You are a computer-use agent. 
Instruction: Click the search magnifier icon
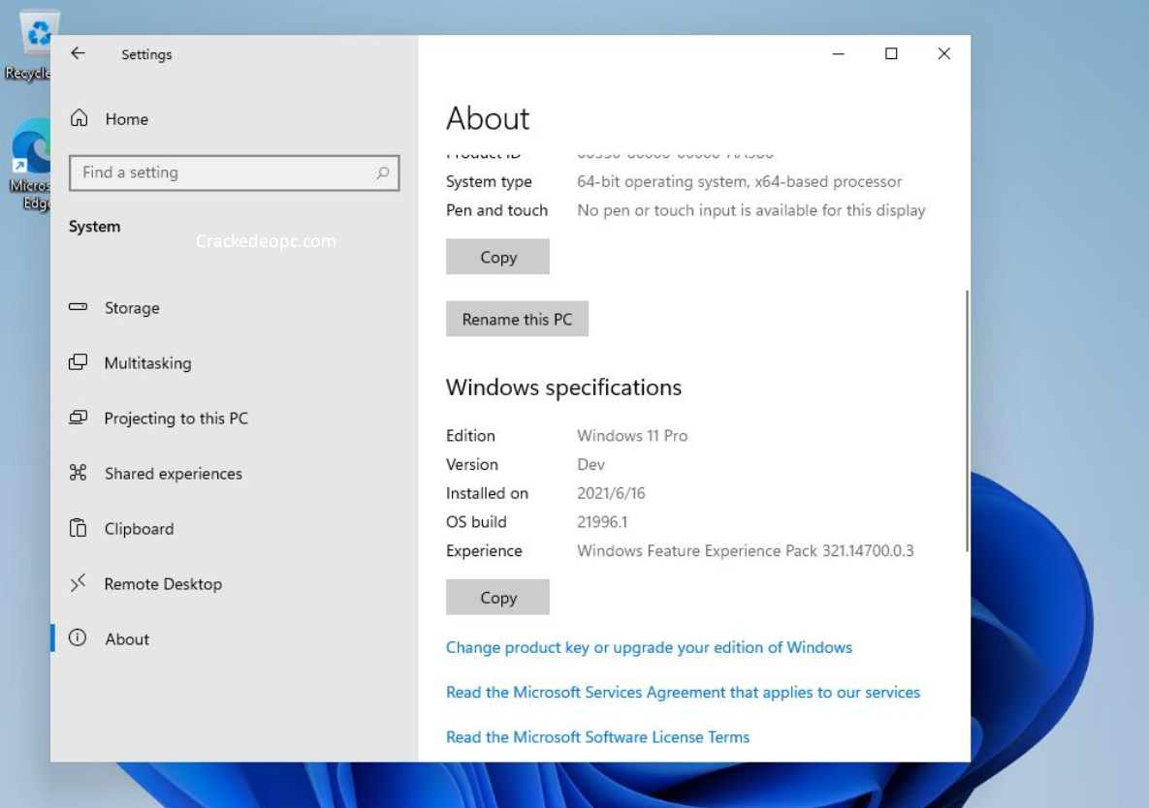pyautogui.click(x=382, y=172)
